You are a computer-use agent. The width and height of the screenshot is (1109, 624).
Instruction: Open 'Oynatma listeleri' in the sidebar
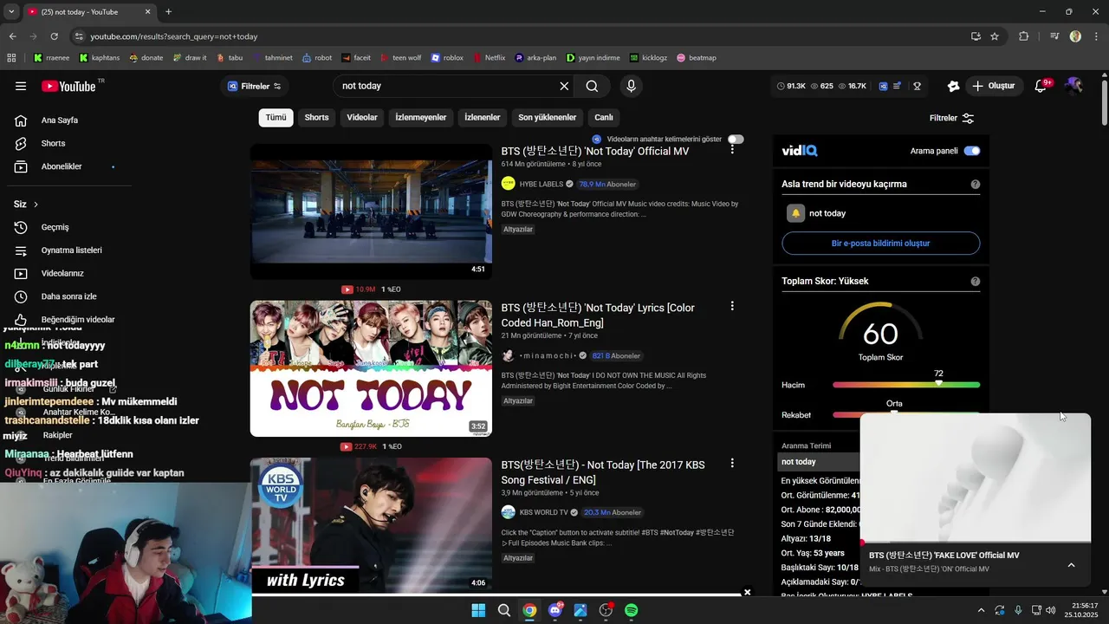72,250
